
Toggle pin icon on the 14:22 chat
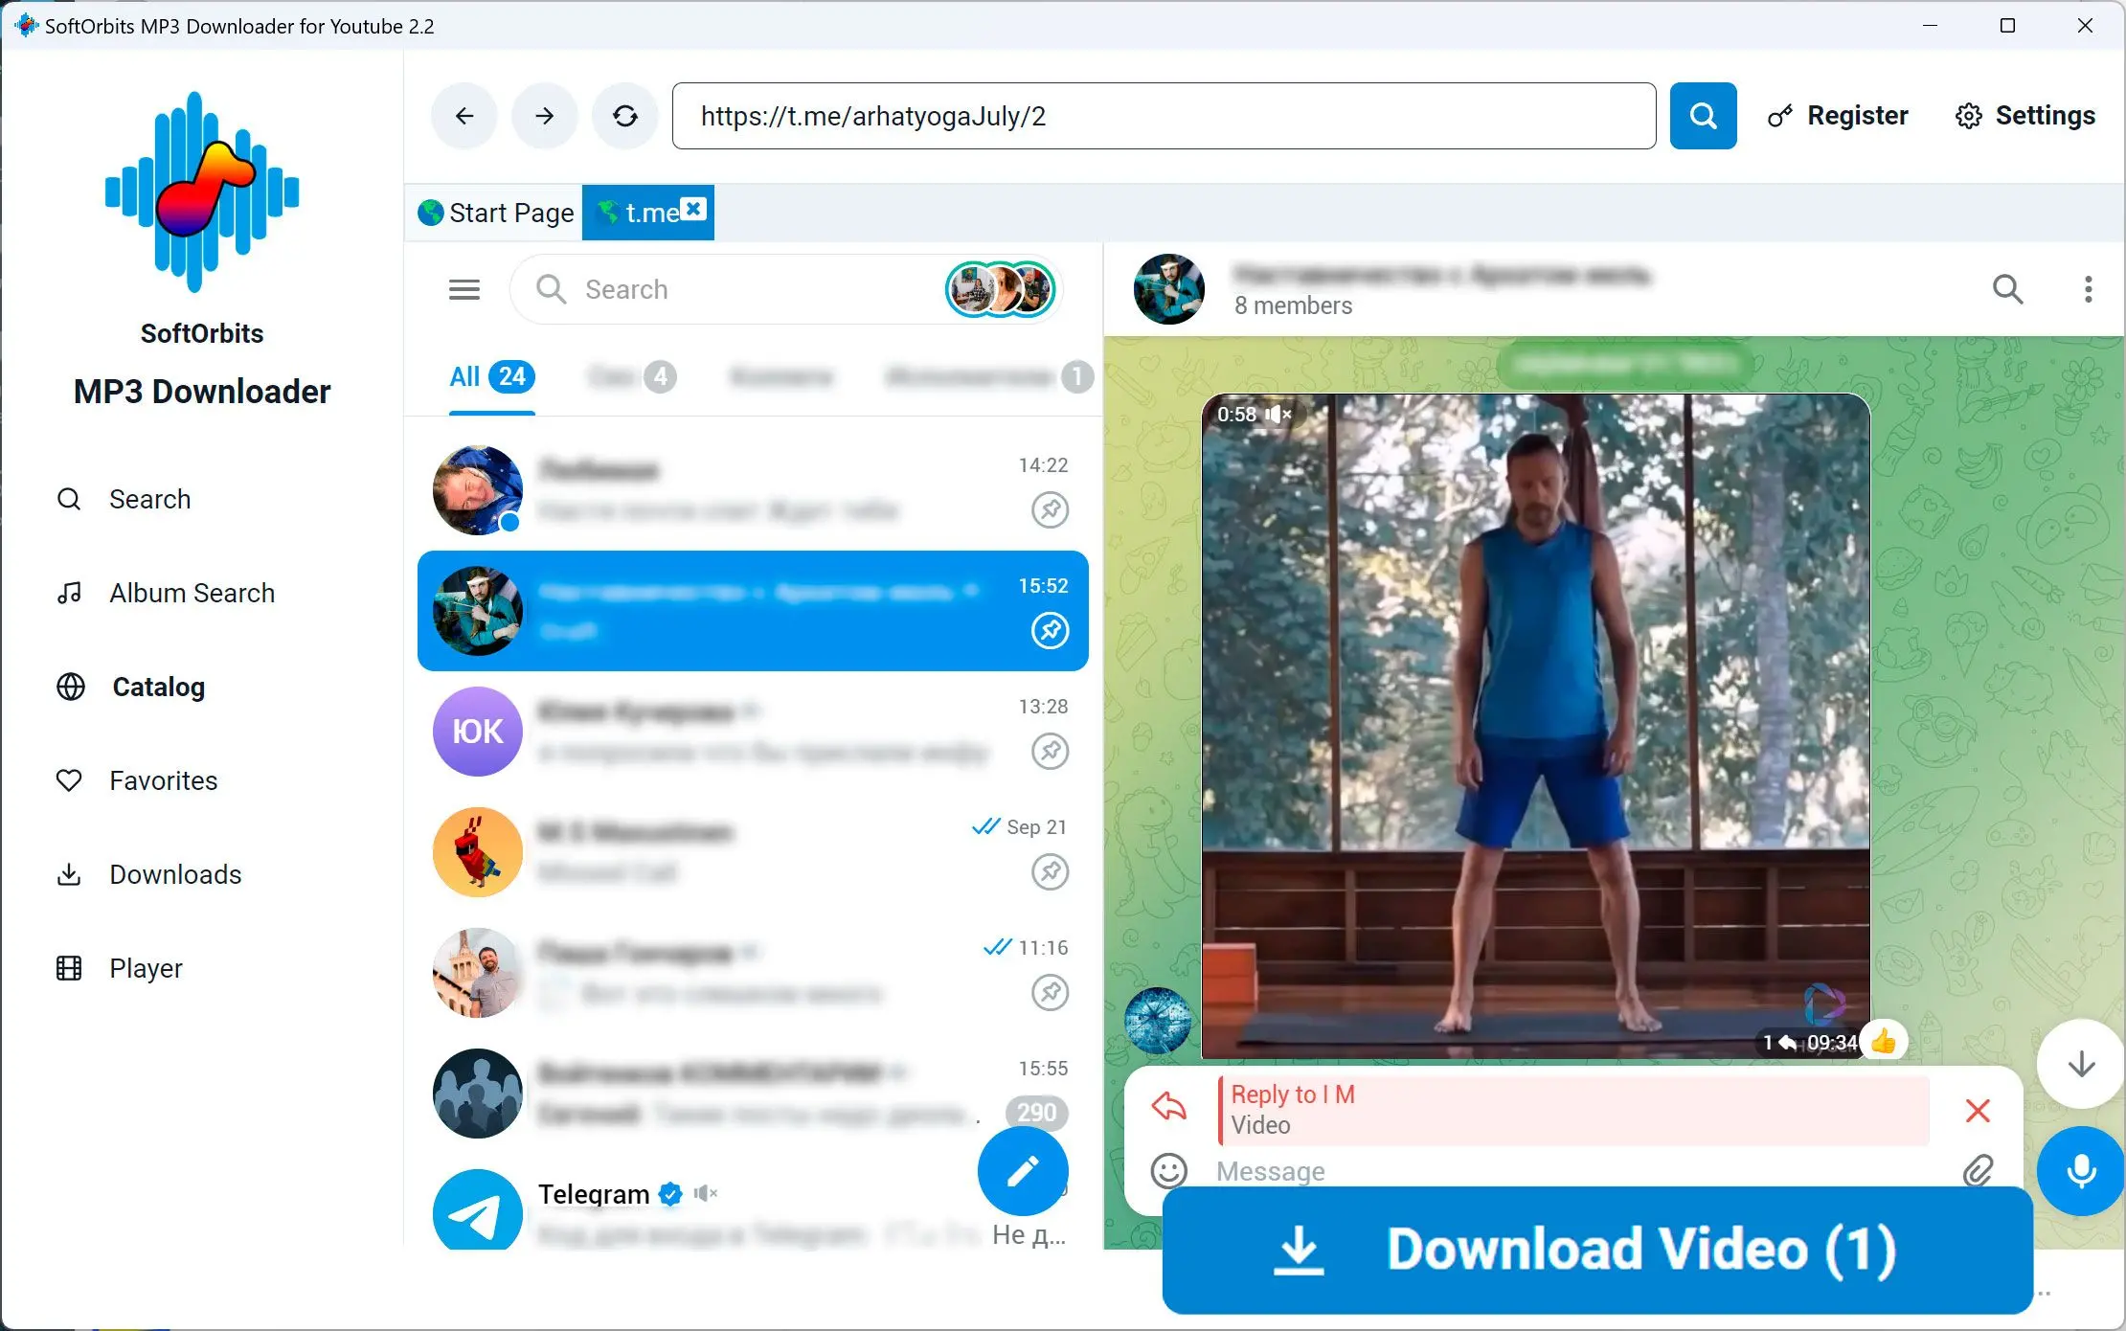pos(1050,509)
